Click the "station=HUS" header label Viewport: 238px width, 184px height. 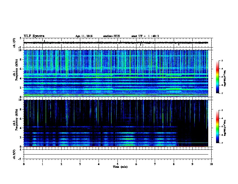pos(111,36)
